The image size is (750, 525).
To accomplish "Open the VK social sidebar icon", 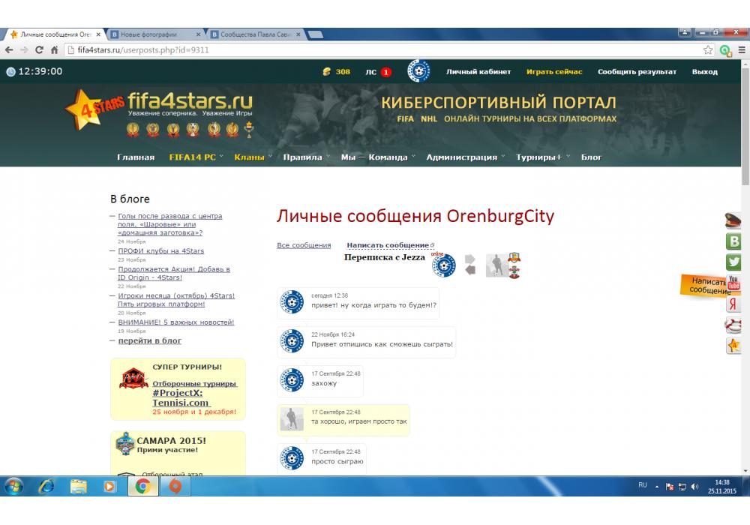I will (x=733, y=241).
